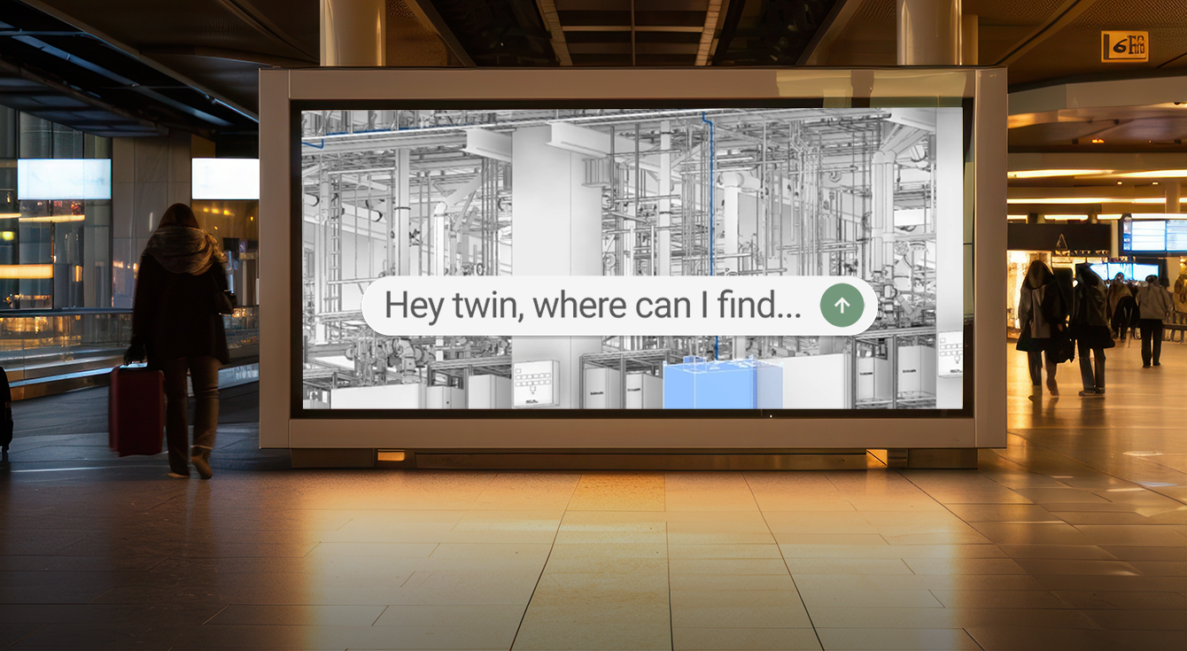Click the 'Hey twin, where can I find...' input
Image resolution: width=1187 pixels, height=651 pixels.
619,306
